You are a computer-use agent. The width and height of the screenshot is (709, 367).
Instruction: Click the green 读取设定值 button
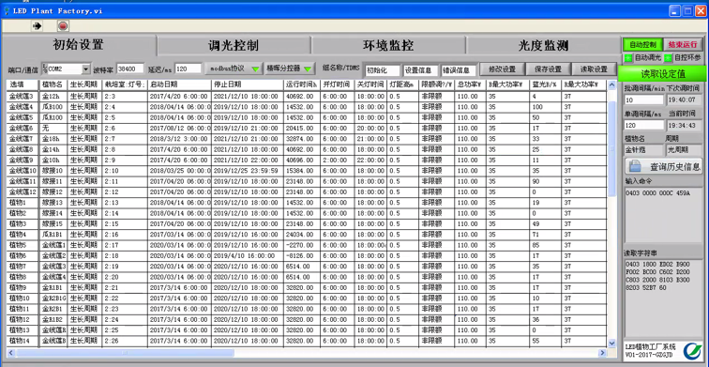(662, 73)
